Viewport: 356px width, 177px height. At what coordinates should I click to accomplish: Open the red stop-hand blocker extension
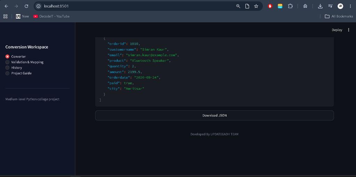click(x=270, y=6)
